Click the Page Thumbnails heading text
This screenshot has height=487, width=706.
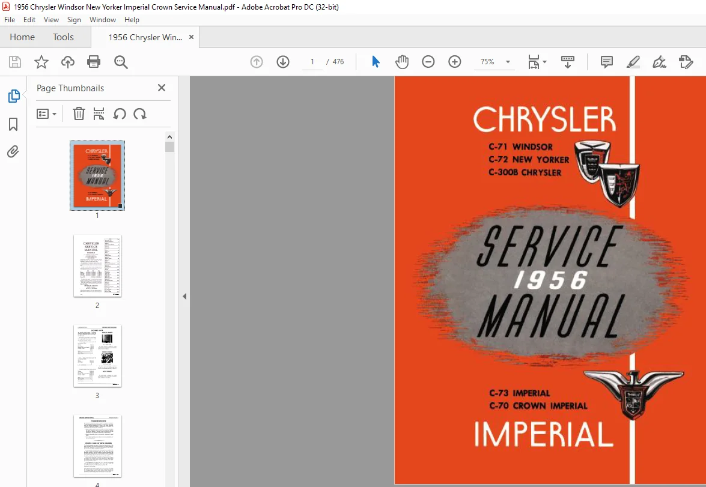pos(70,88)
